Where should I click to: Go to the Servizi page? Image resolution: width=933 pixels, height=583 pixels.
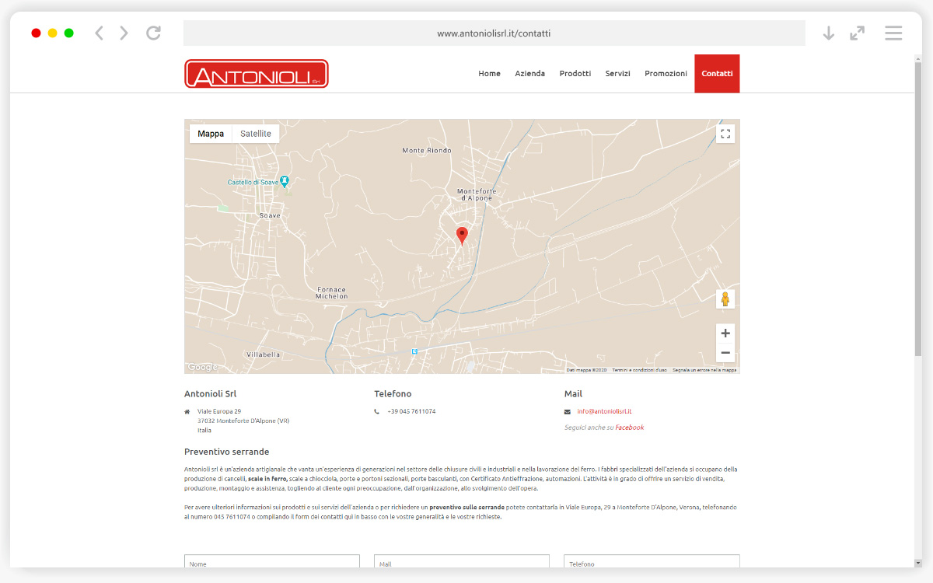[617, 74]
